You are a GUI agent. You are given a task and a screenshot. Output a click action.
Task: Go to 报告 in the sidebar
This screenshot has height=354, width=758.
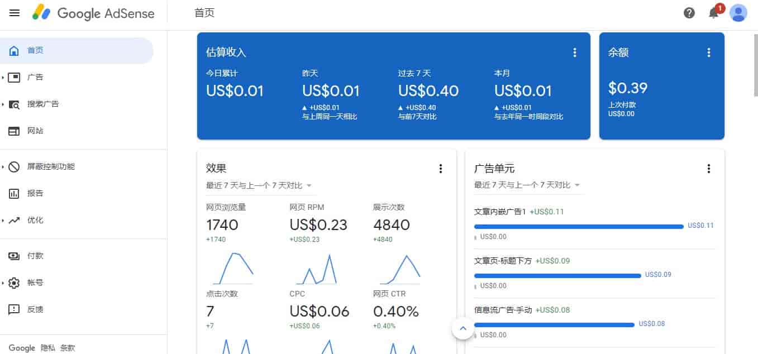click(35, 193)
